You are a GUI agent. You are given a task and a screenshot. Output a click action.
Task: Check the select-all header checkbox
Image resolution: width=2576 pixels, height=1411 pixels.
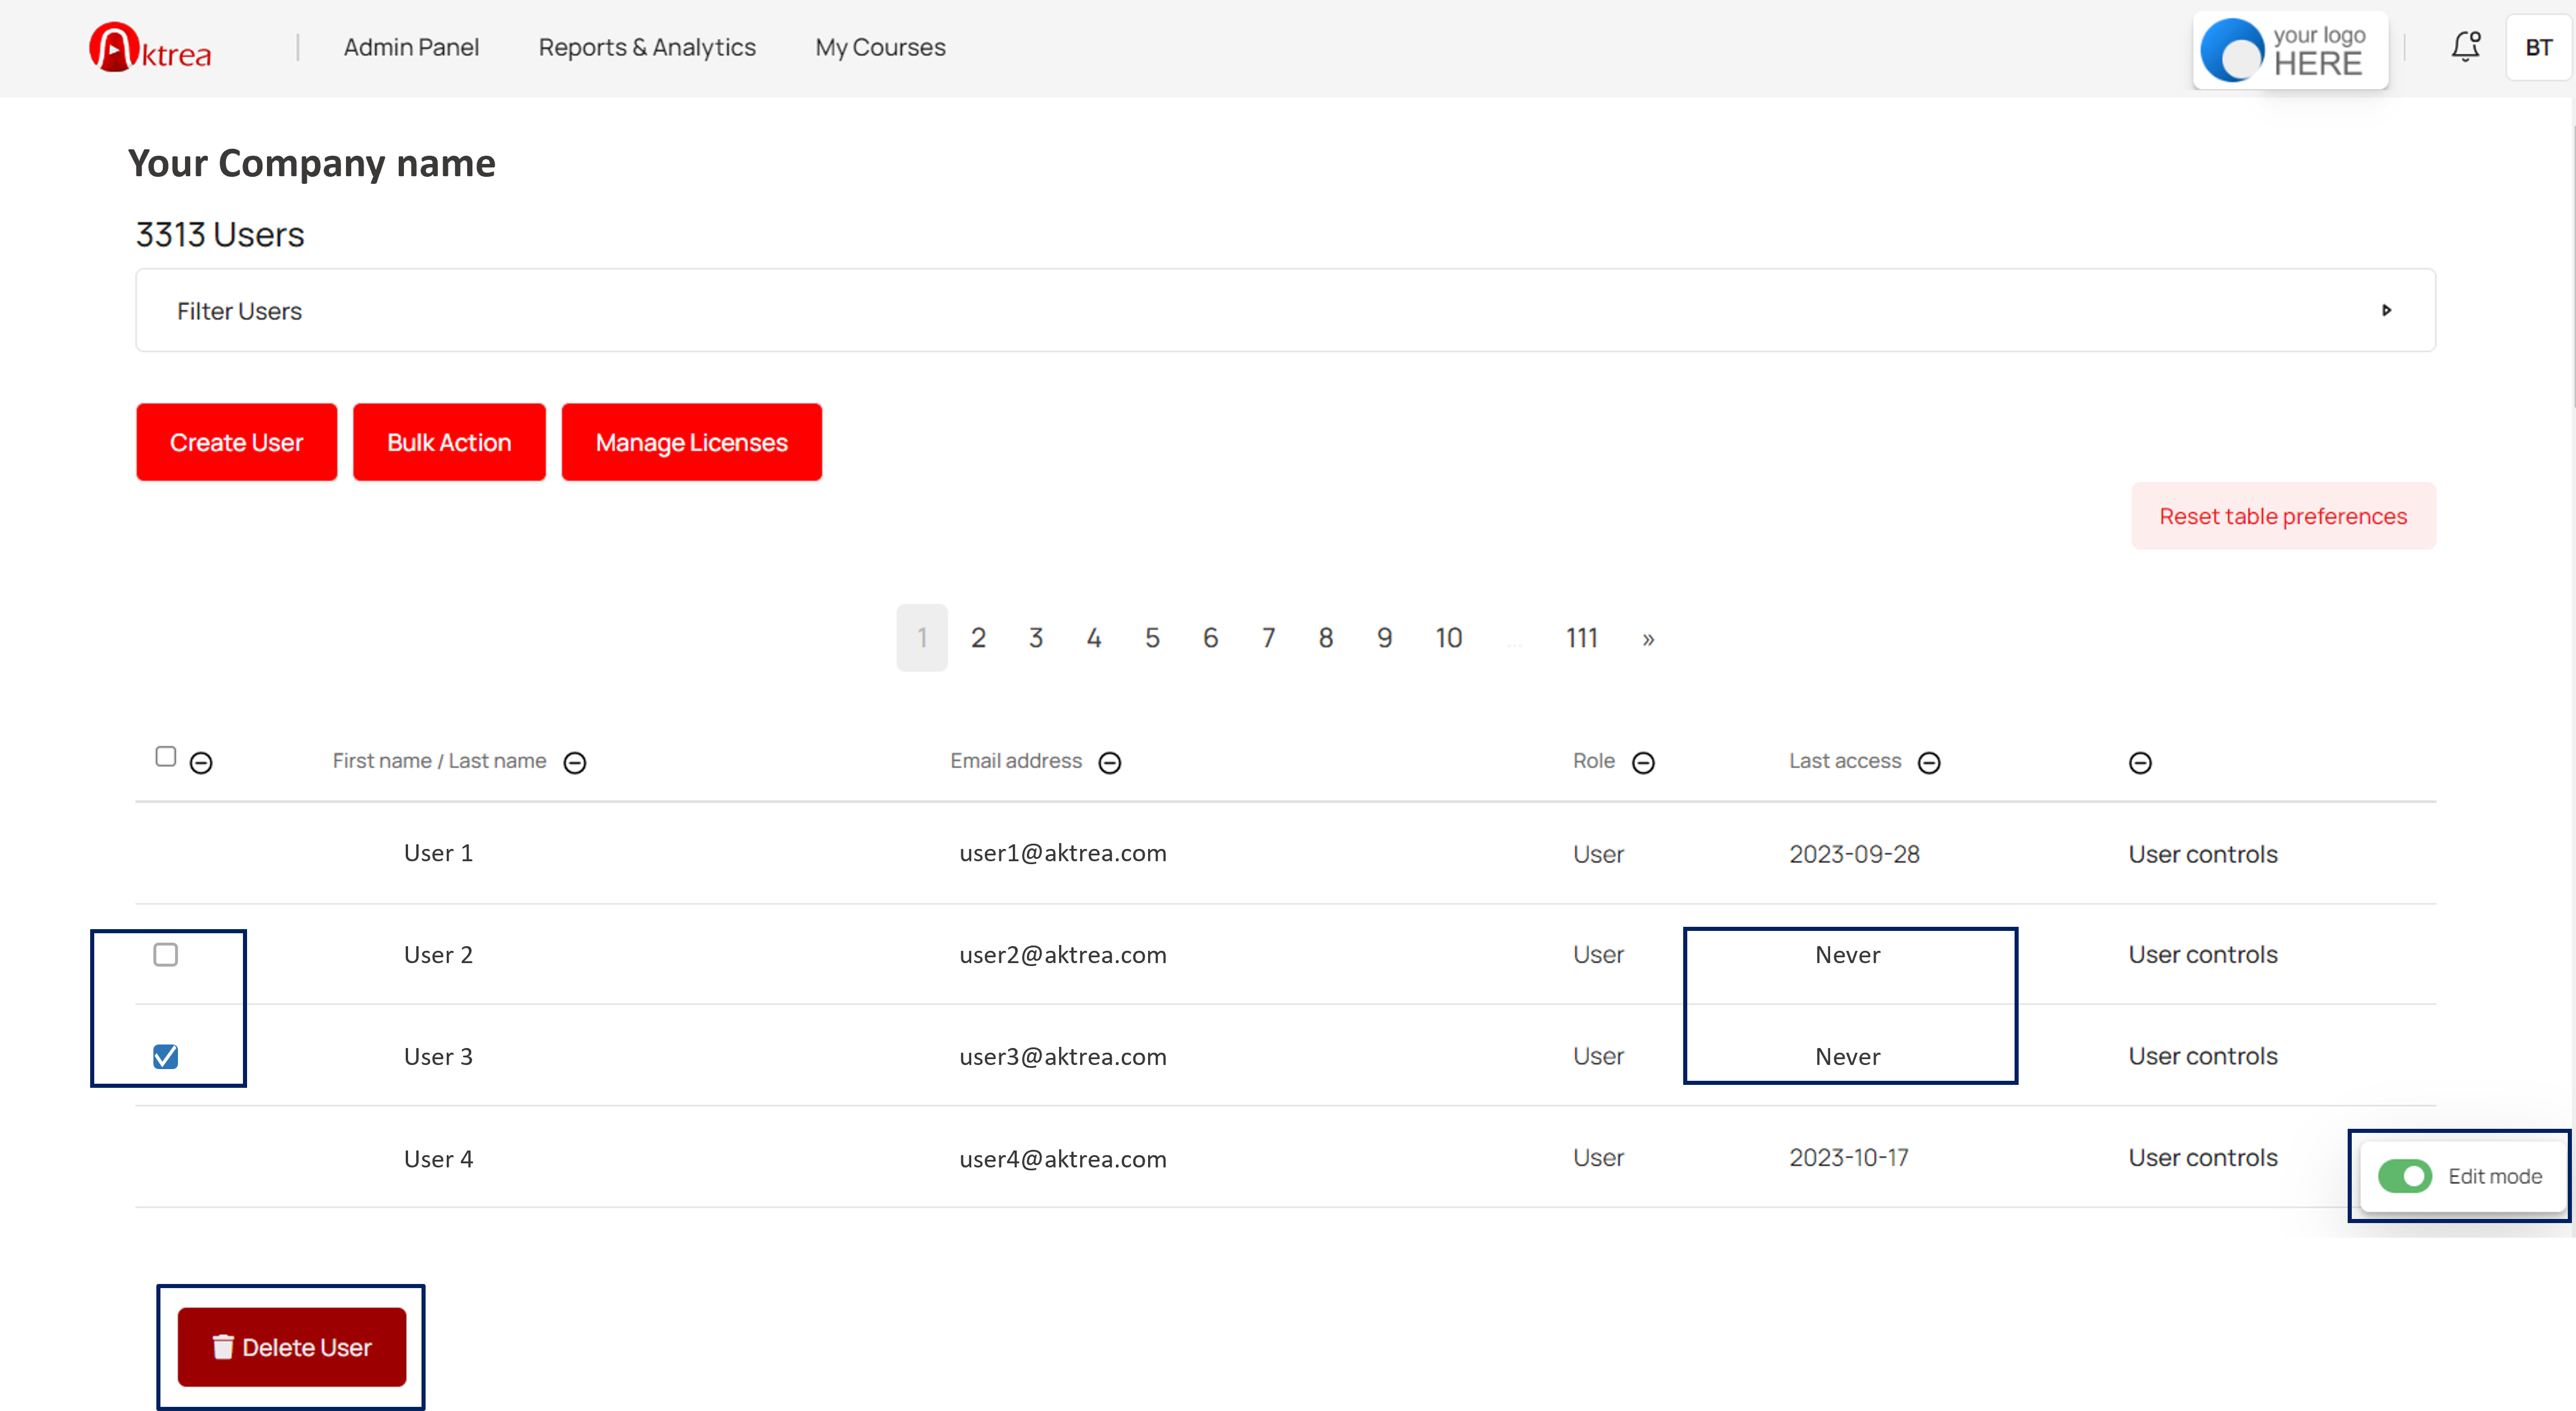[166, 756]
